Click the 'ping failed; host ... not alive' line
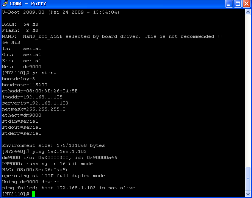The image size is (252, 198). click(x=69, y=188)
